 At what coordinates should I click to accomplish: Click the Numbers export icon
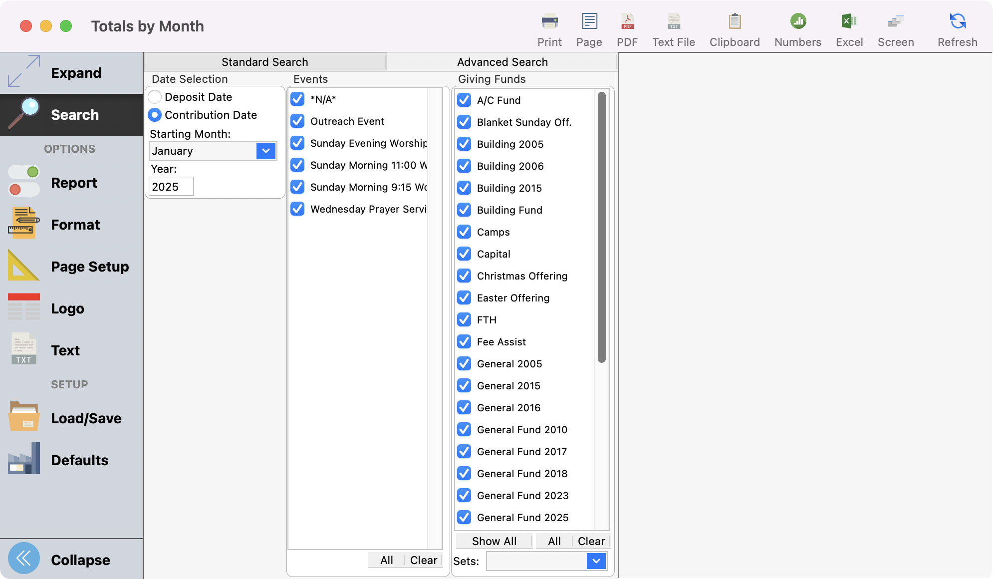click(797, 22)
